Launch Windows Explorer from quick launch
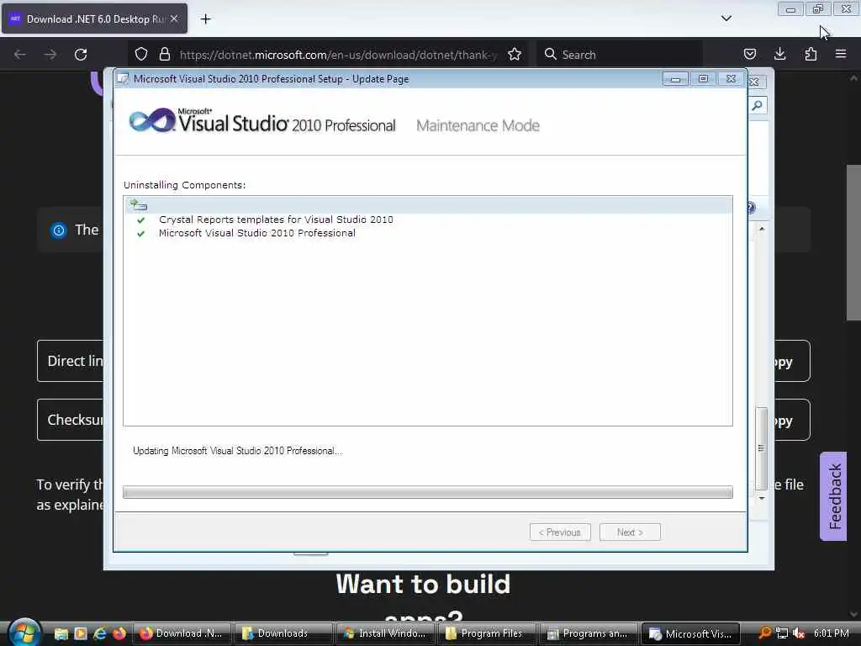Screen dimensions: 861x646 (x=61, y=633)
